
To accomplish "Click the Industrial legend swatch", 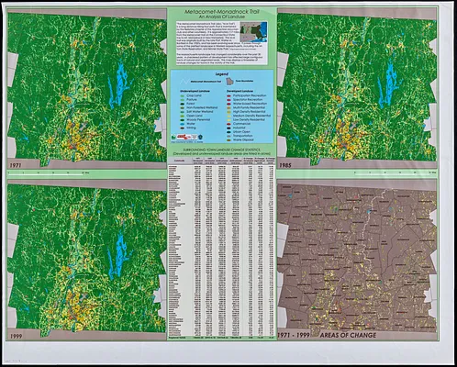I will coord(228,128).
